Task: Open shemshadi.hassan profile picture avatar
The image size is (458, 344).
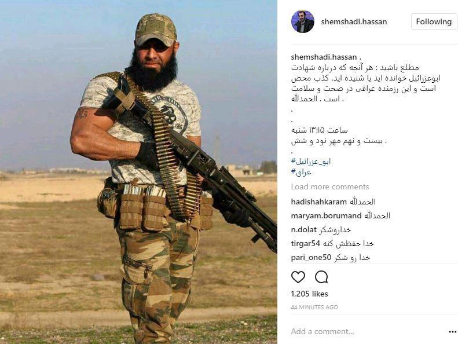Action: [x=303, y=21]
